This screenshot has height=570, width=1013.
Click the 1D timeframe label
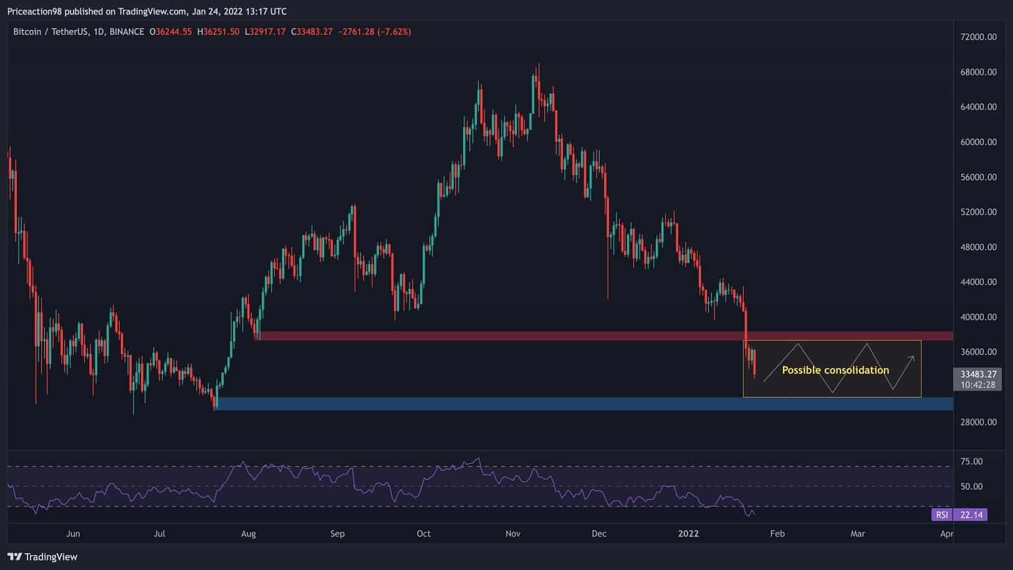tap(98, 32)
